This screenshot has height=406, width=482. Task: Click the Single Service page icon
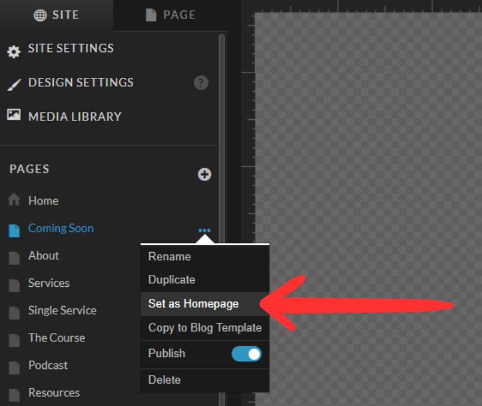click(x=14, y=313)
